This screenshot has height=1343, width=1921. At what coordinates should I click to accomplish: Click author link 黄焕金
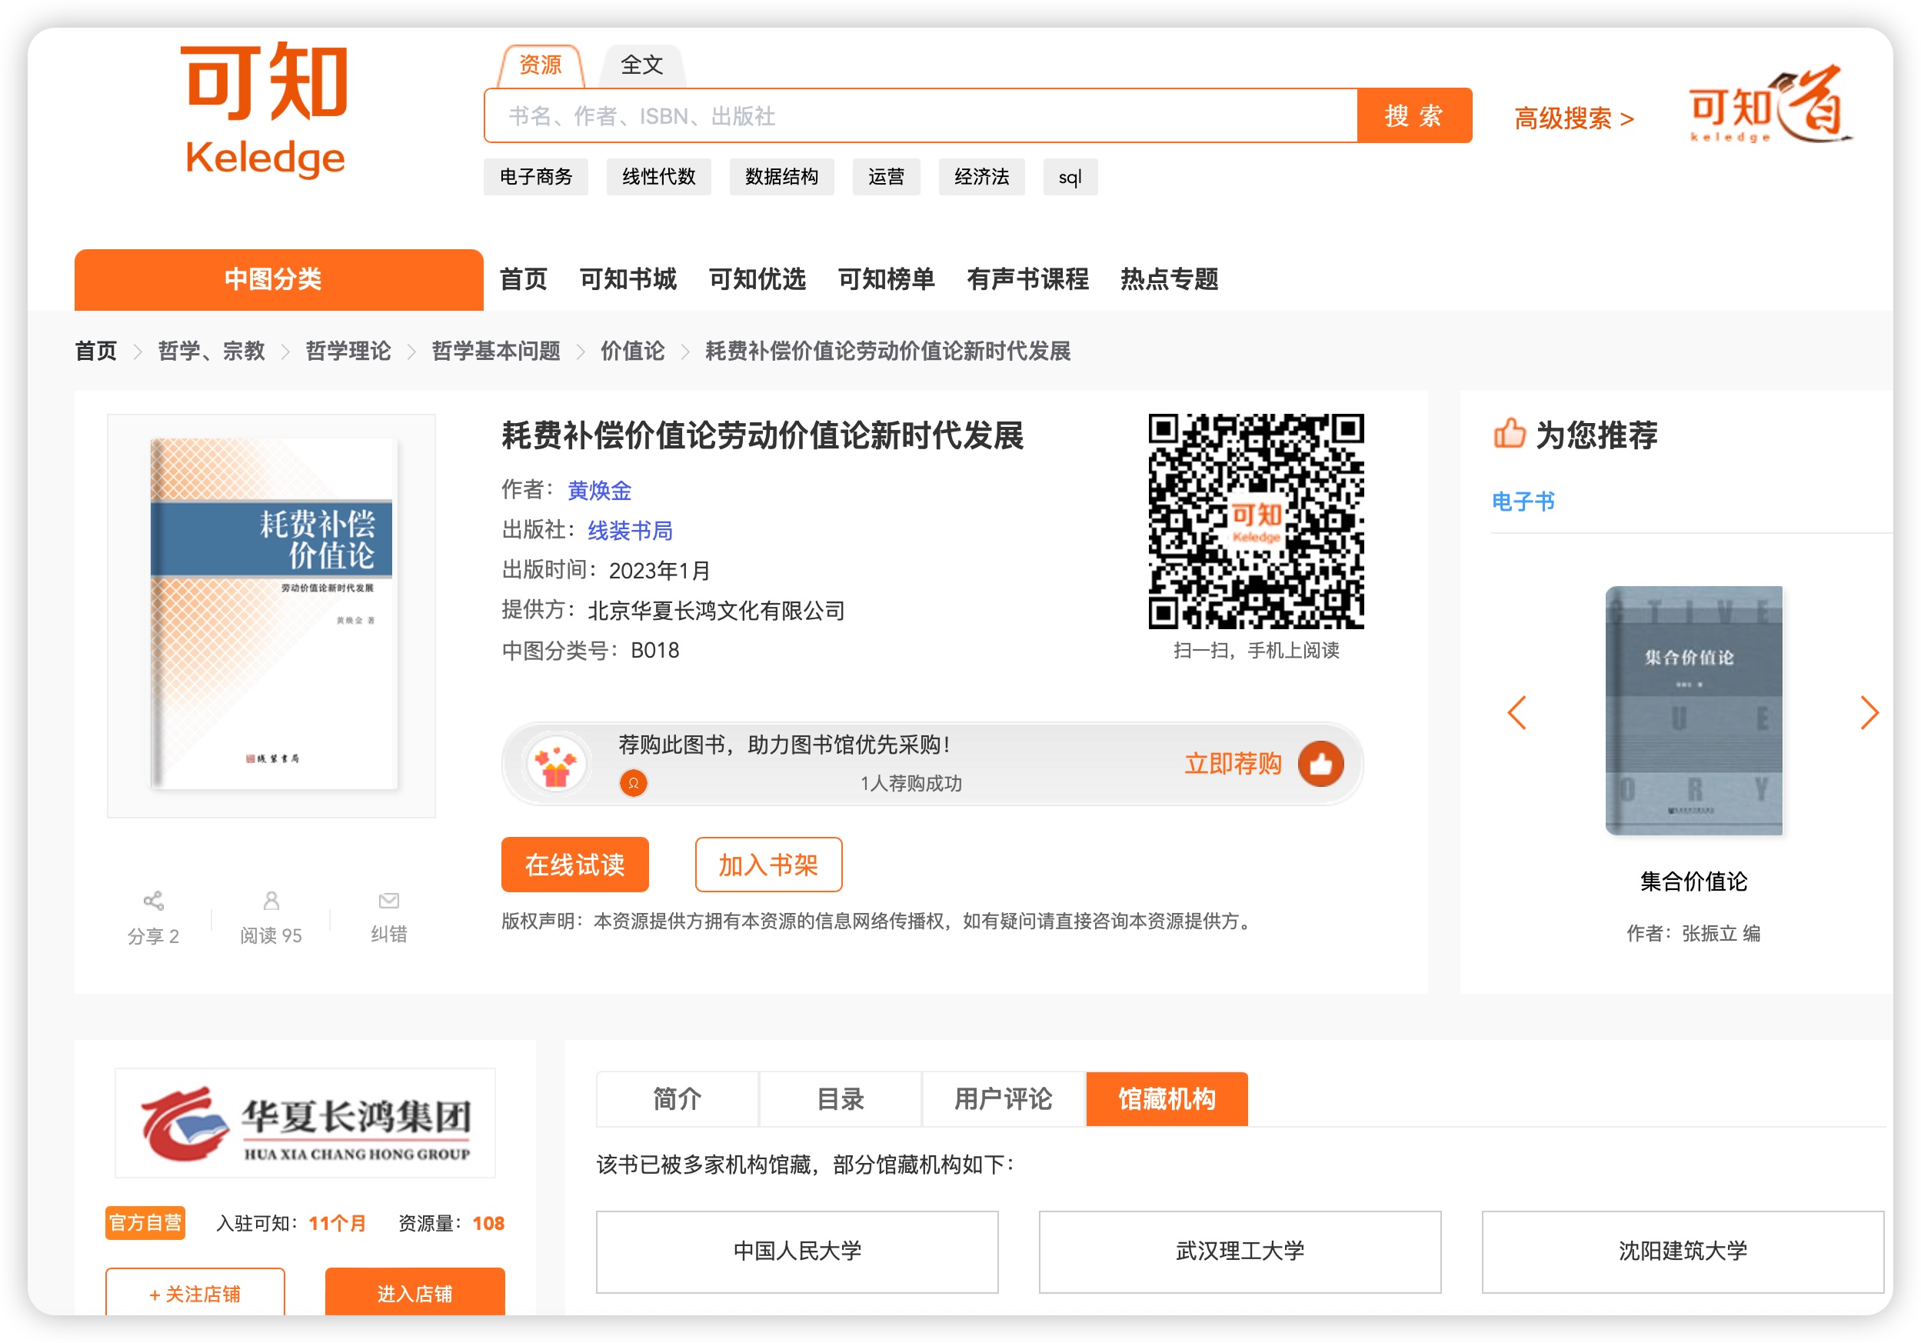pos(599,490)
